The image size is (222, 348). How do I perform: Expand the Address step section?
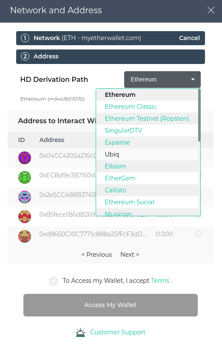click(x=111, y=57)
